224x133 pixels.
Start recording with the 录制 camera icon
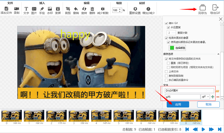pyautogui.click(x=16, y=9)
